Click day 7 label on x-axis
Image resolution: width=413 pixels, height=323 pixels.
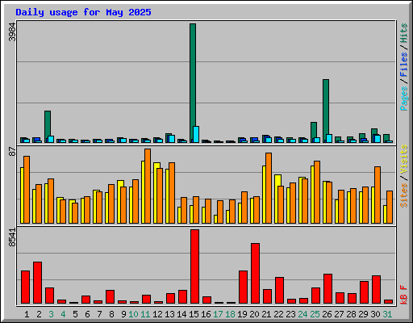[99, 314]
